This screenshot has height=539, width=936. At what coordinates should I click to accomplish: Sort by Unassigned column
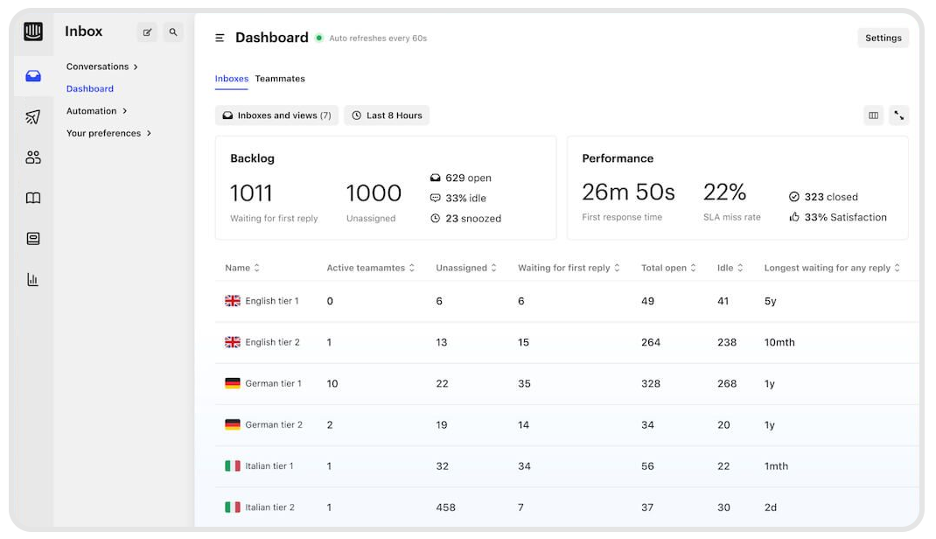coord(466,268)
